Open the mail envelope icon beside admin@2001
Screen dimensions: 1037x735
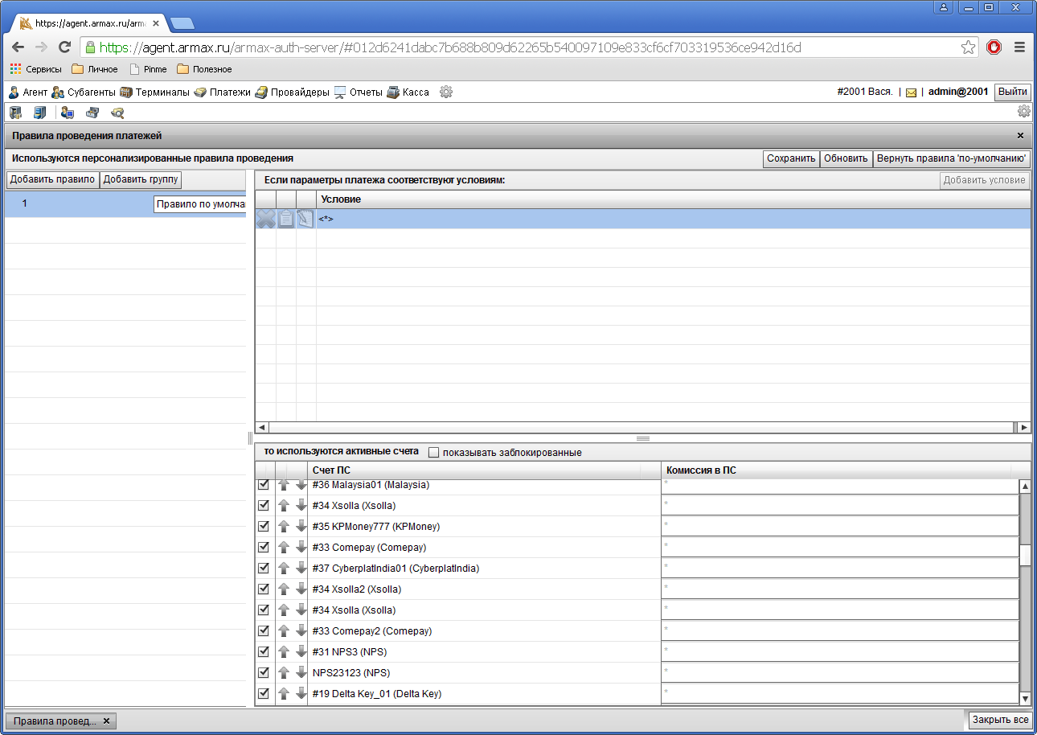(911, 92)
